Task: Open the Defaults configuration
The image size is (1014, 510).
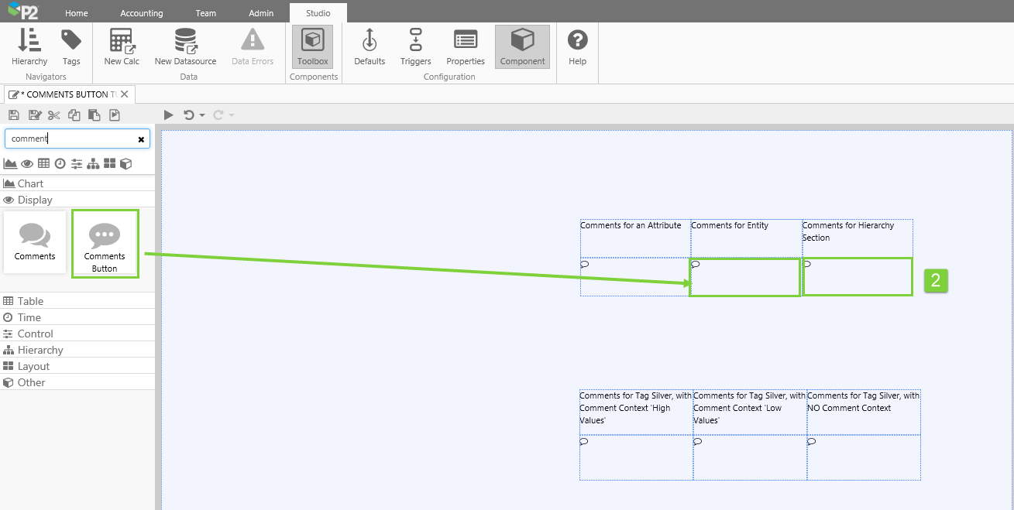Action: (x=370, y=47)
